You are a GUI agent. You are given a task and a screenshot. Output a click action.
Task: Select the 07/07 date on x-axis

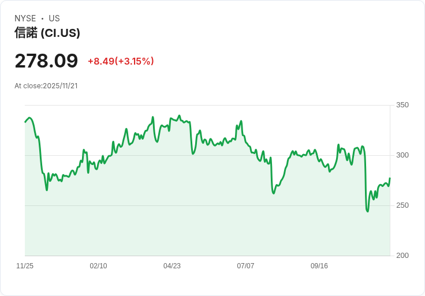click(x=245, y=266)
